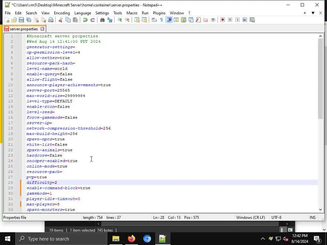Screen dimensions: 327x245
Task: Zoom in with the magnifier icon
Action: 119,20
